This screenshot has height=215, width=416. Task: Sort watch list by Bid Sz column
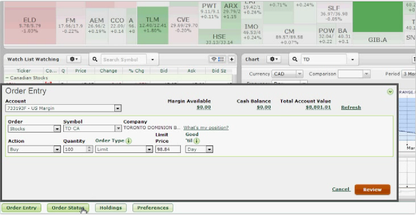[219, 71]
